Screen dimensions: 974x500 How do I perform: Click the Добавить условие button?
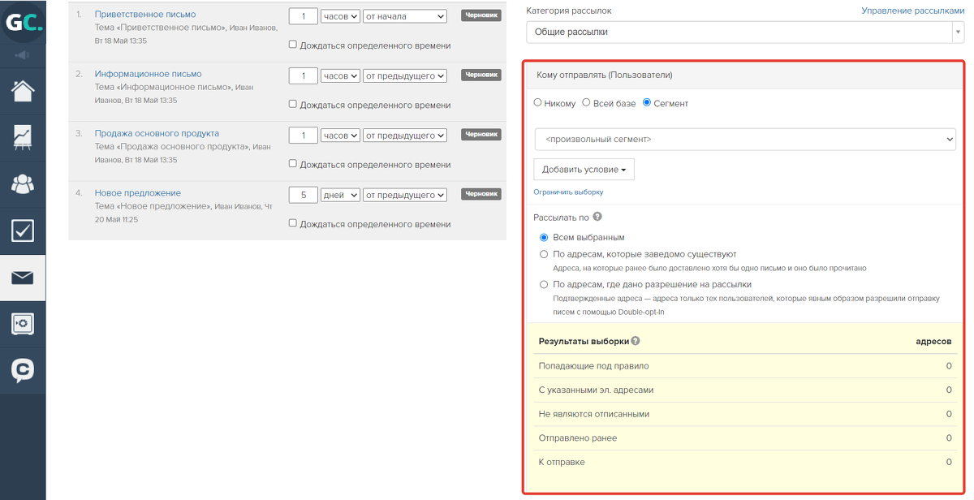584,170
